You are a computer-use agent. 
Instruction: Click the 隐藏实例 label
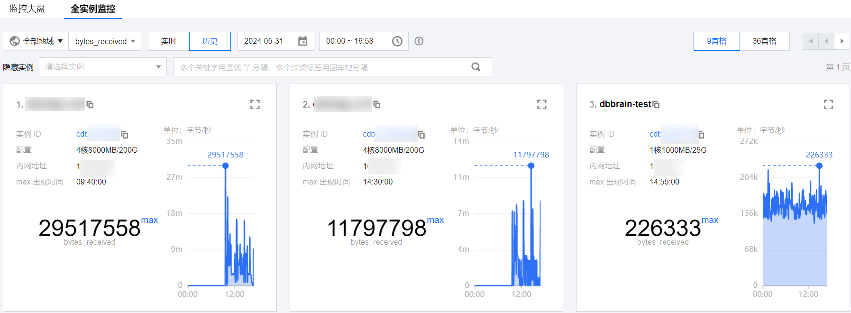[x=18, y=67]
